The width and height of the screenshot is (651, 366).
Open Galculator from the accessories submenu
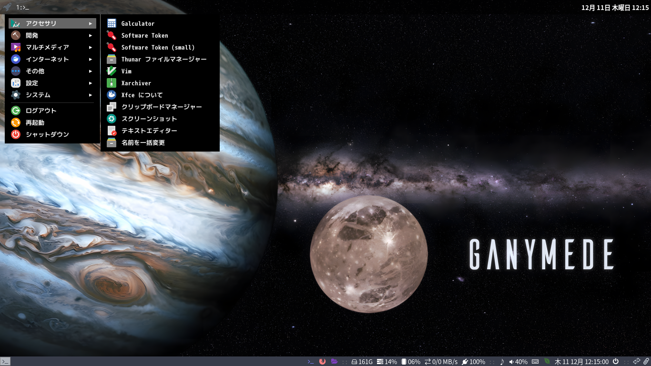(160, 23)
